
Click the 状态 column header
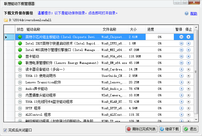pos(20,29)
